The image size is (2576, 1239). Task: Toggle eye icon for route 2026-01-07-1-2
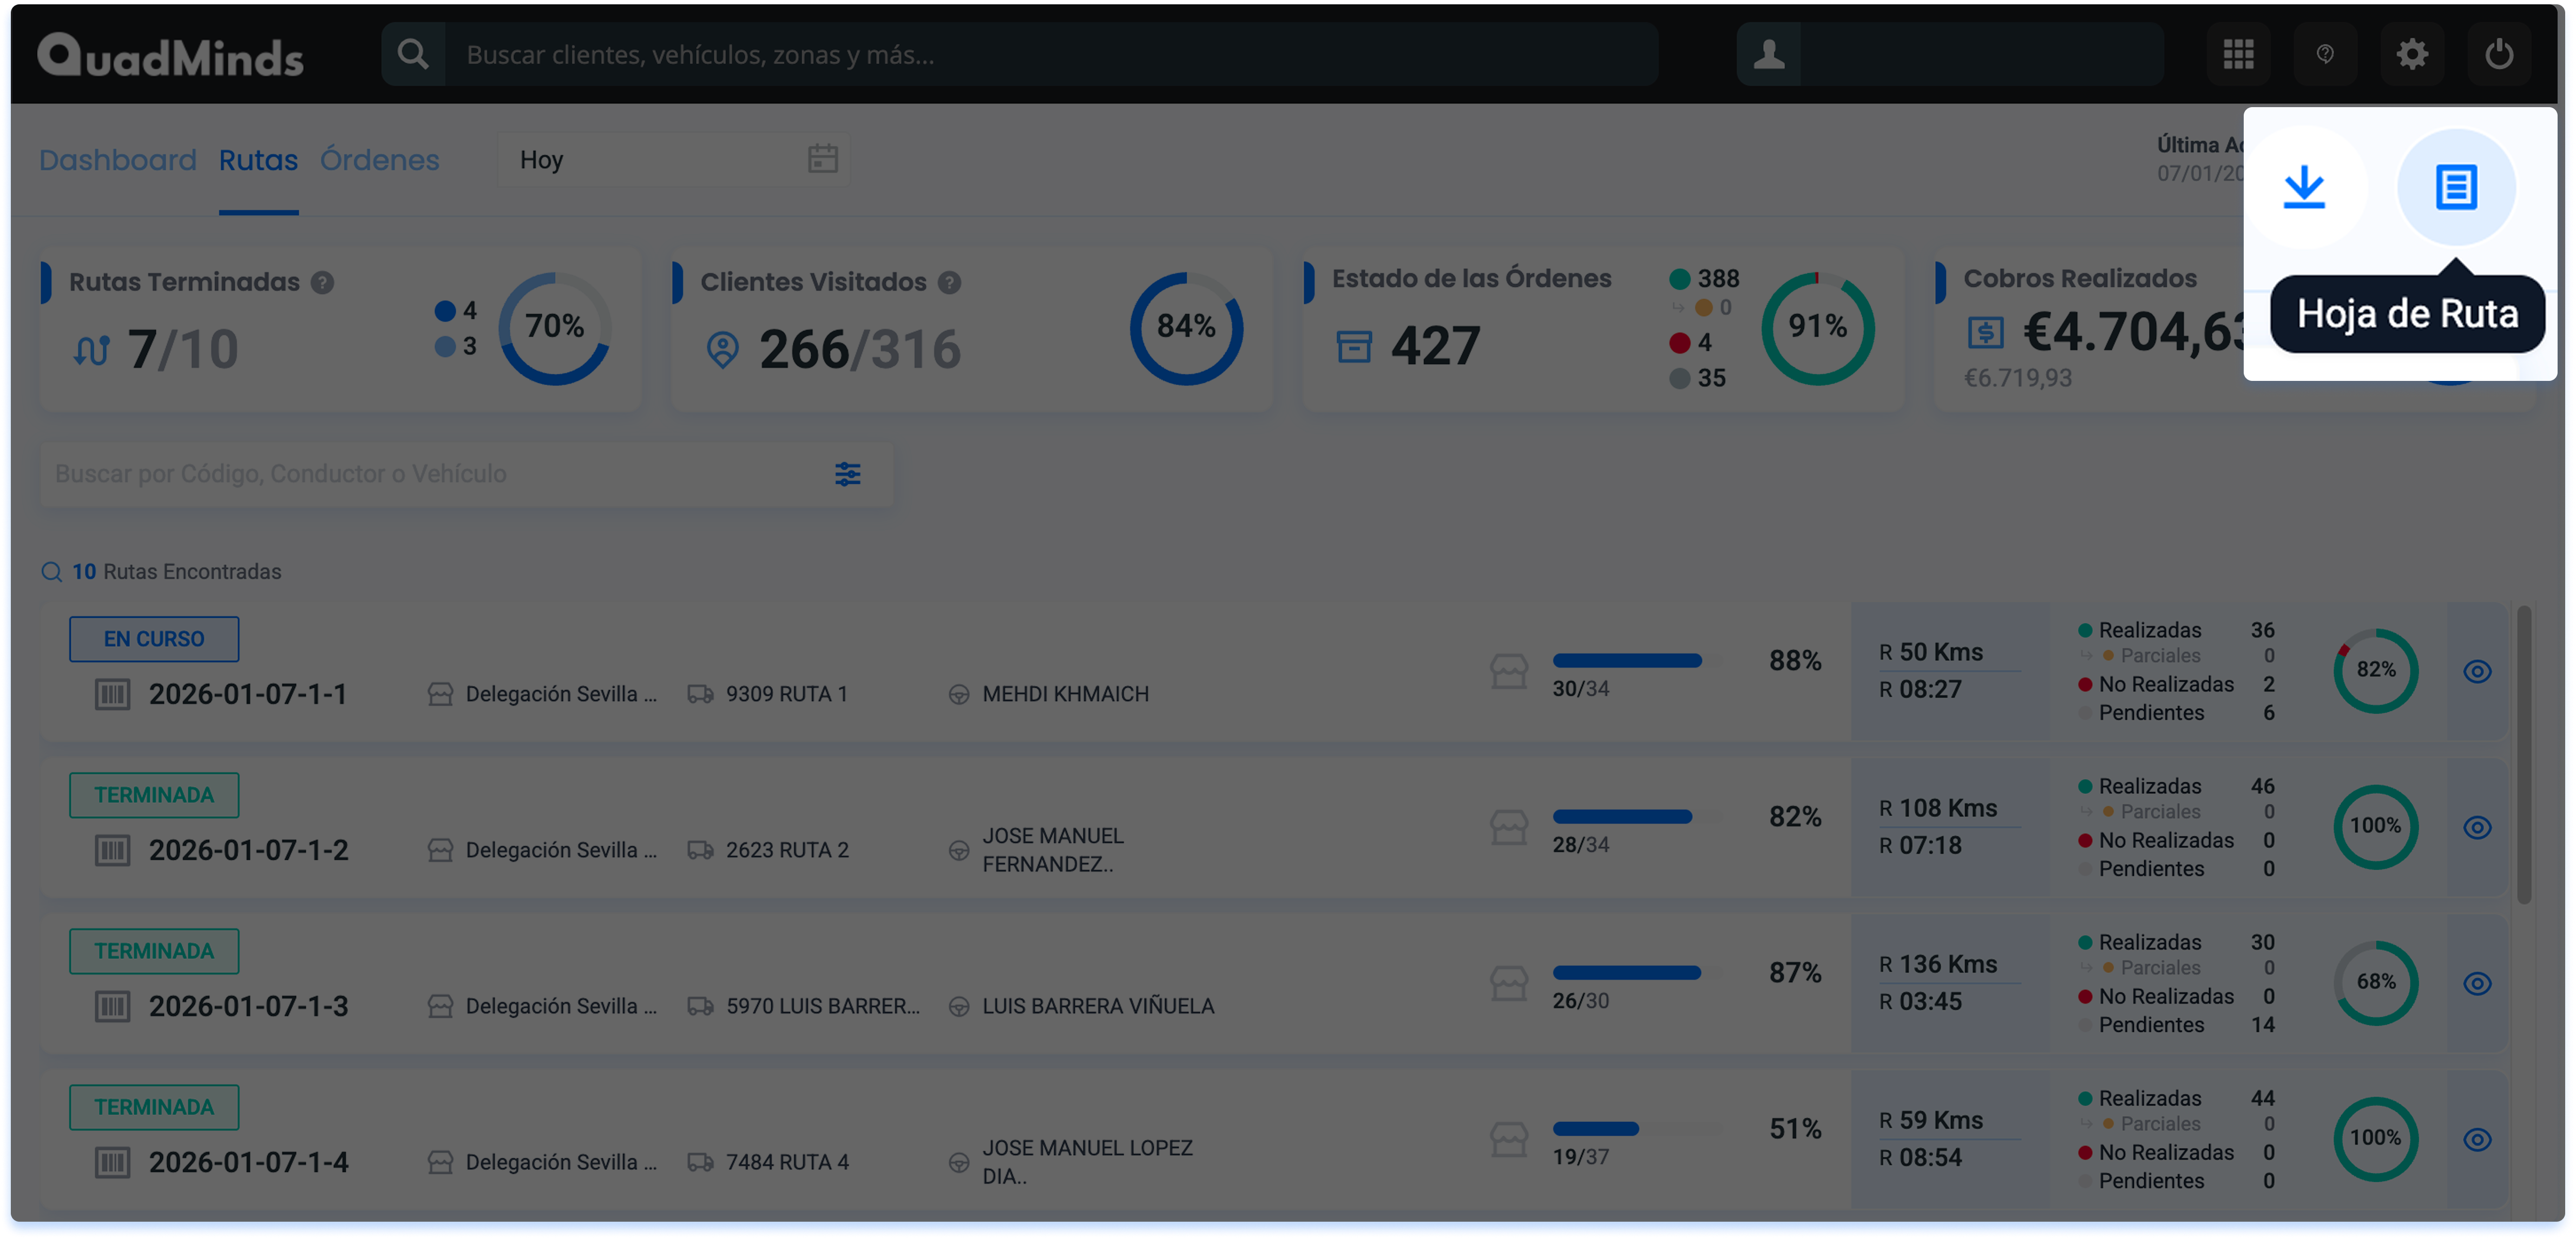tap(2476, 827)
